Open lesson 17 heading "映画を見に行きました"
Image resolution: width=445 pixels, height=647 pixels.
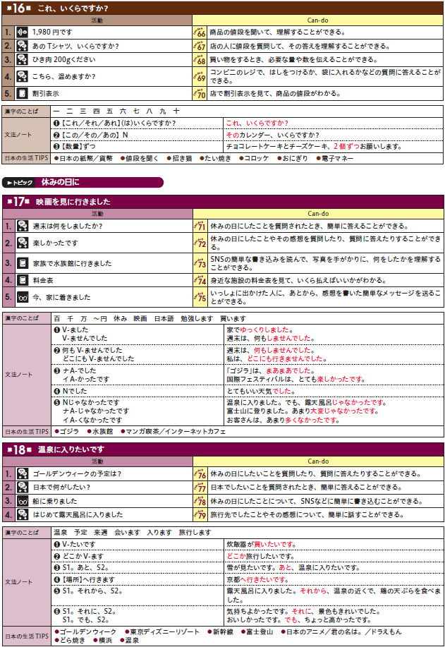pyautogui.click(x=73, y=202)
